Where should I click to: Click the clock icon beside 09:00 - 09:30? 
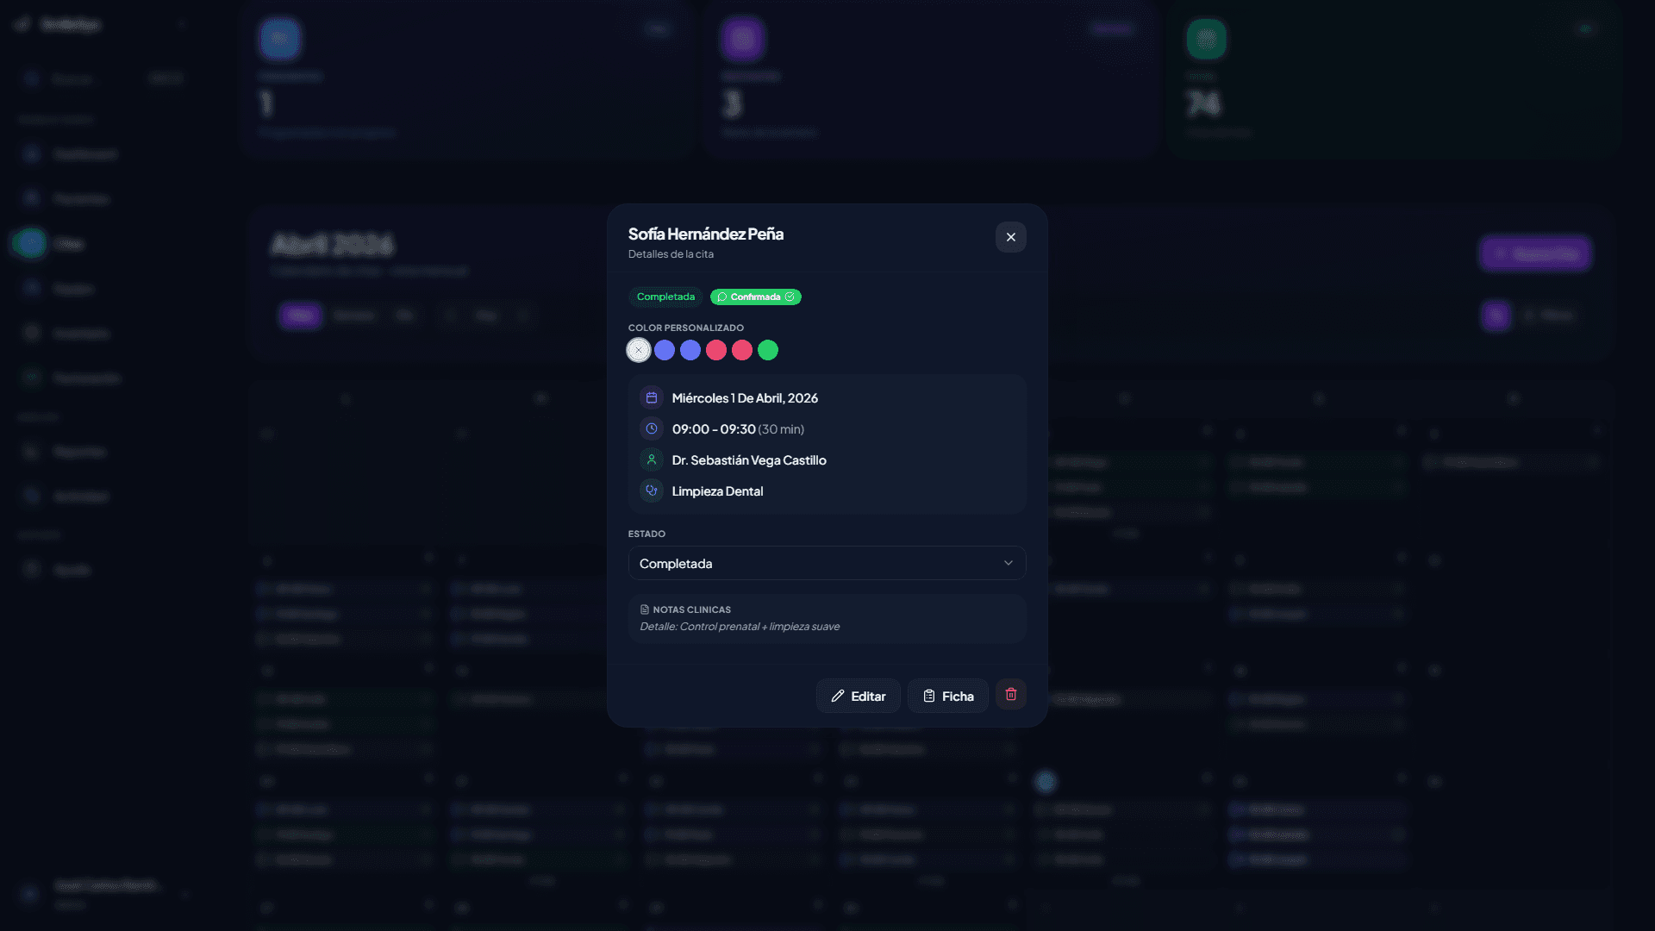pos(652,428)
